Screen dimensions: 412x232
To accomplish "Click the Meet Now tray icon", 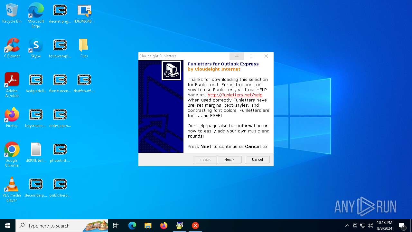I will (x=355, y=226).
